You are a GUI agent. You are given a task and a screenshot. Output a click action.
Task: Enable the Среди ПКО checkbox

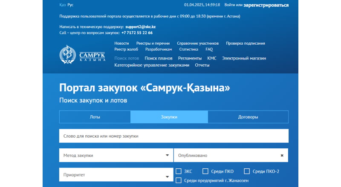205,171
